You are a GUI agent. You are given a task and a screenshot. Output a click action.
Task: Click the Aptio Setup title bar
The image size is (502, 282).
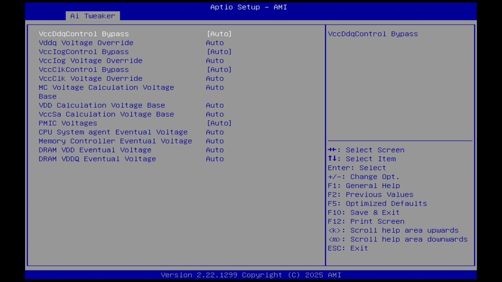tap(248, 7)
